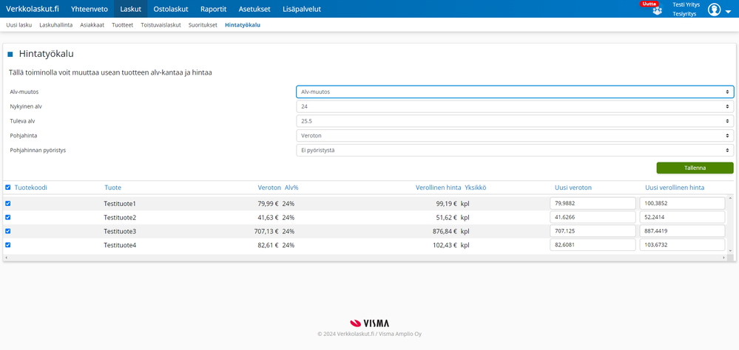This screenshot has height=350, width=739.
Task: Open the Tuotteet submenu item
Action: pos(122,25)
